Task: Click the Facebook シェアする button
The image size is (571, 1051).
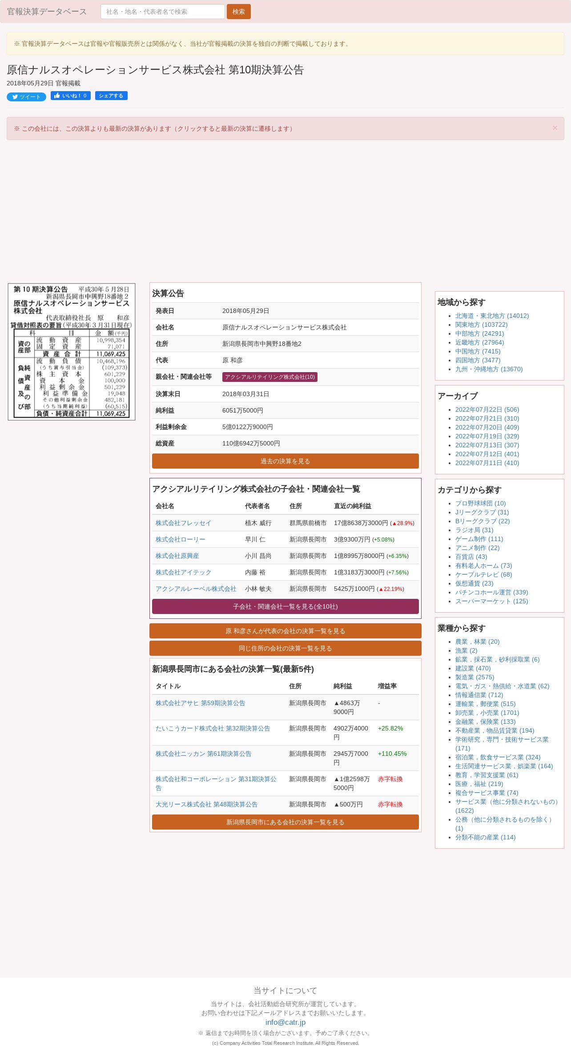Action: 111,96
